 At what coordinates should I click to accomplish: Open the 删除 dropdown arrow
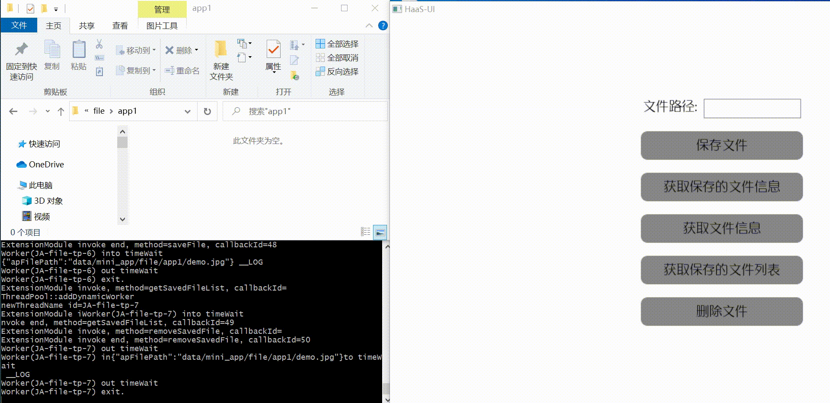(x=197, y=50)
